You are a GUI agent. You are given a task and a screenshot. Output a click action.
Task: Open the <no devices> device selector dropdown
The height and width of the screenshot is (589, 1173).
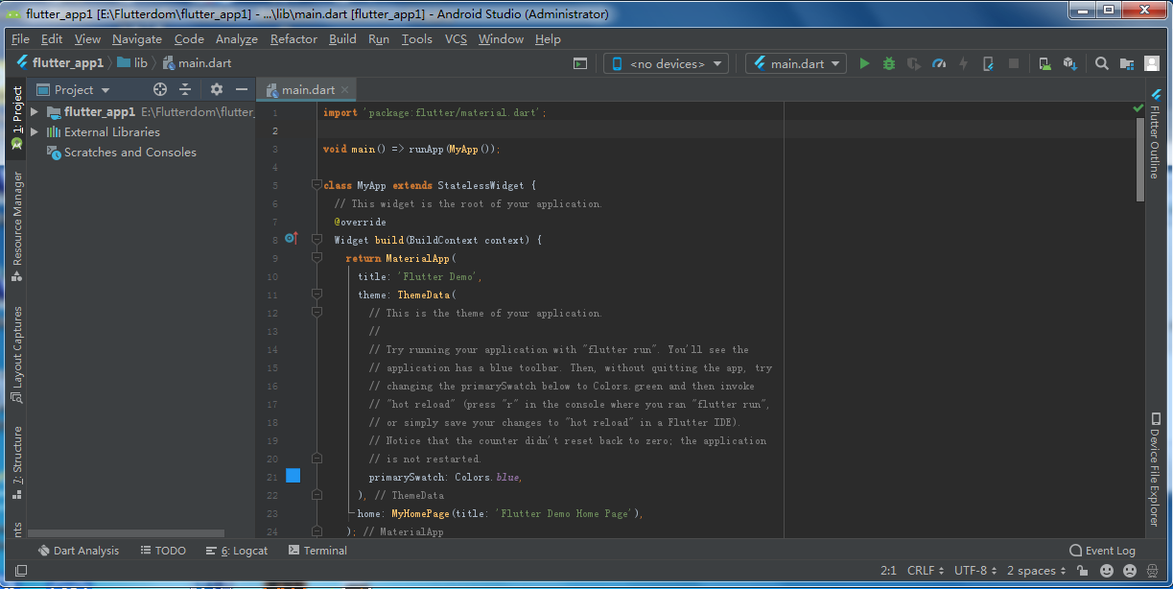666,63
